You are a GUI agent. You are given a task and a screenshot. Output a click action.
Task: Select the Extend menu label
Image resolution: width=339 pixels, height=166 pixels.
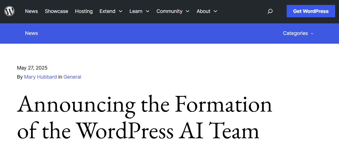click(107, 11)
